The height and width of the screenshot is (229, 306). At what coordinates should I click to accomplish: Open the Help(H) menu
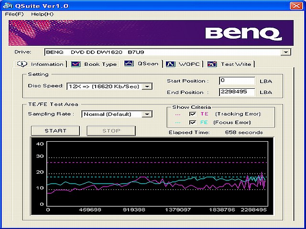click(x=42, y=14)
